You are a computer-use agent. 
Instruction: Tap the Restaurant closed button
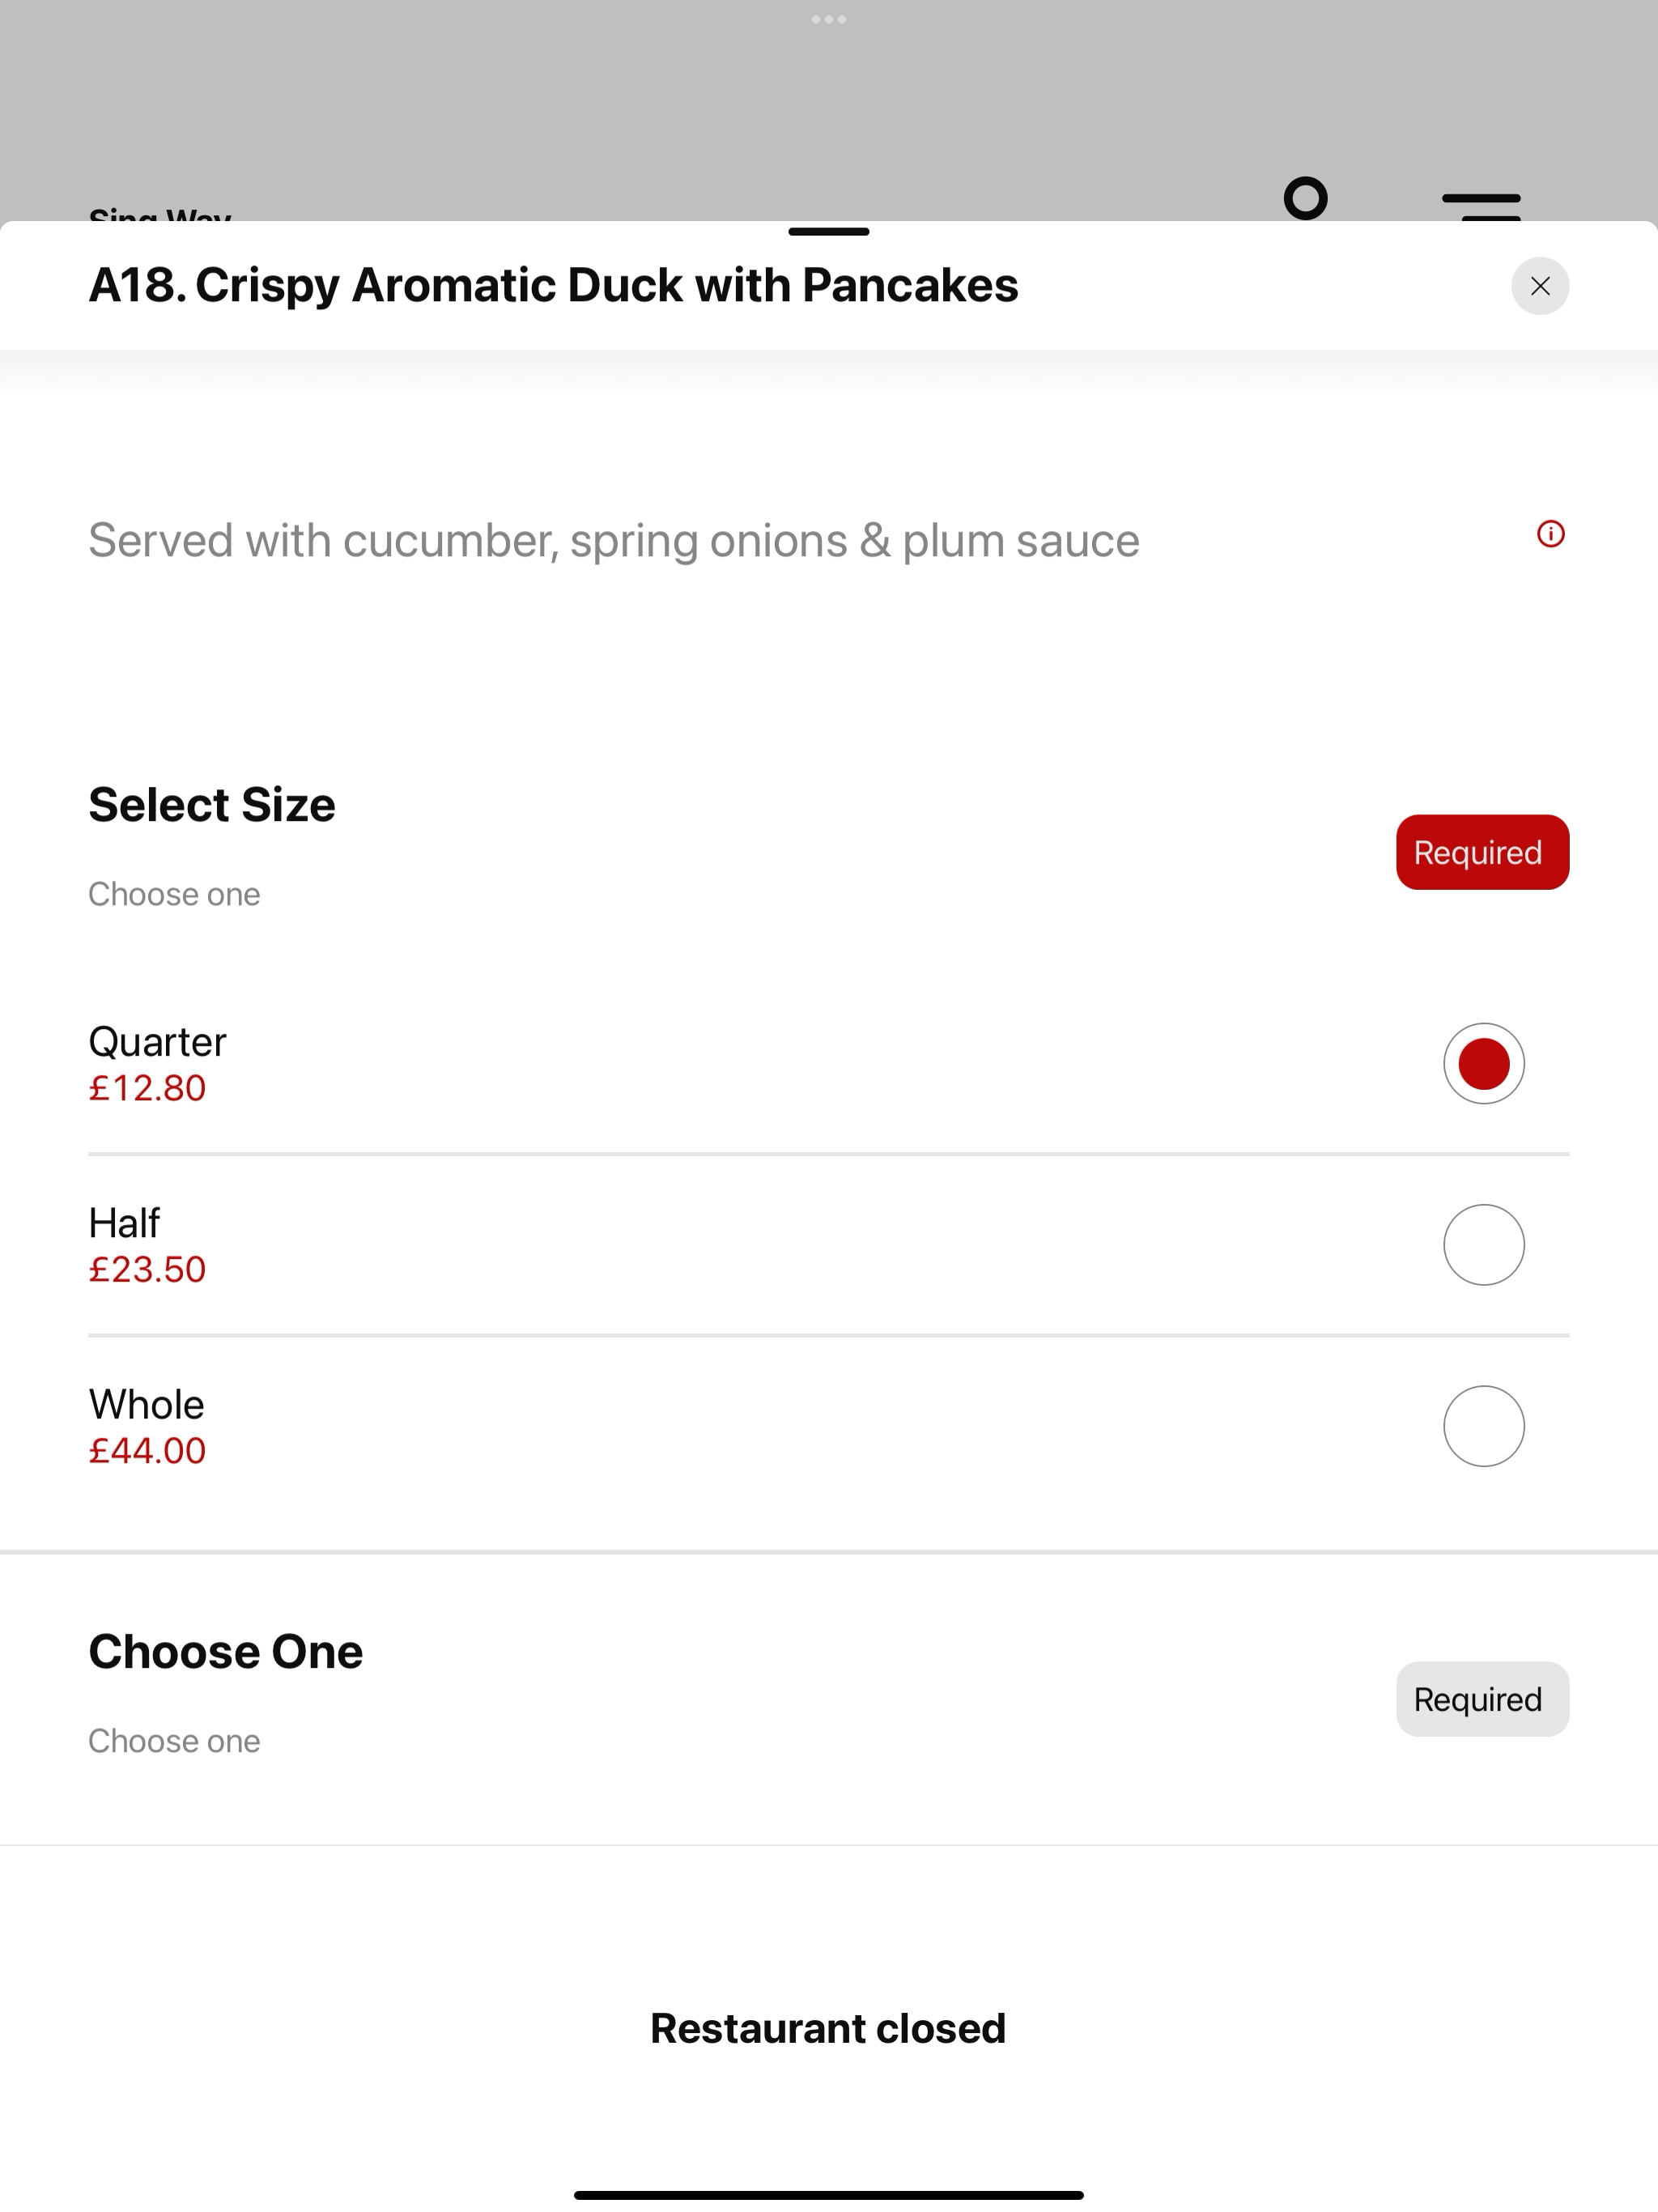(828, 2028)
